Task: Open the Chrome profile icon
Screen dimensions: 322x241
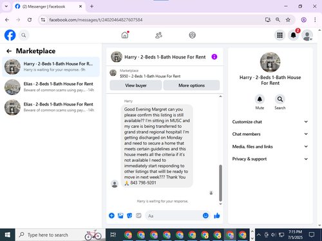Action: coord(304,20)
